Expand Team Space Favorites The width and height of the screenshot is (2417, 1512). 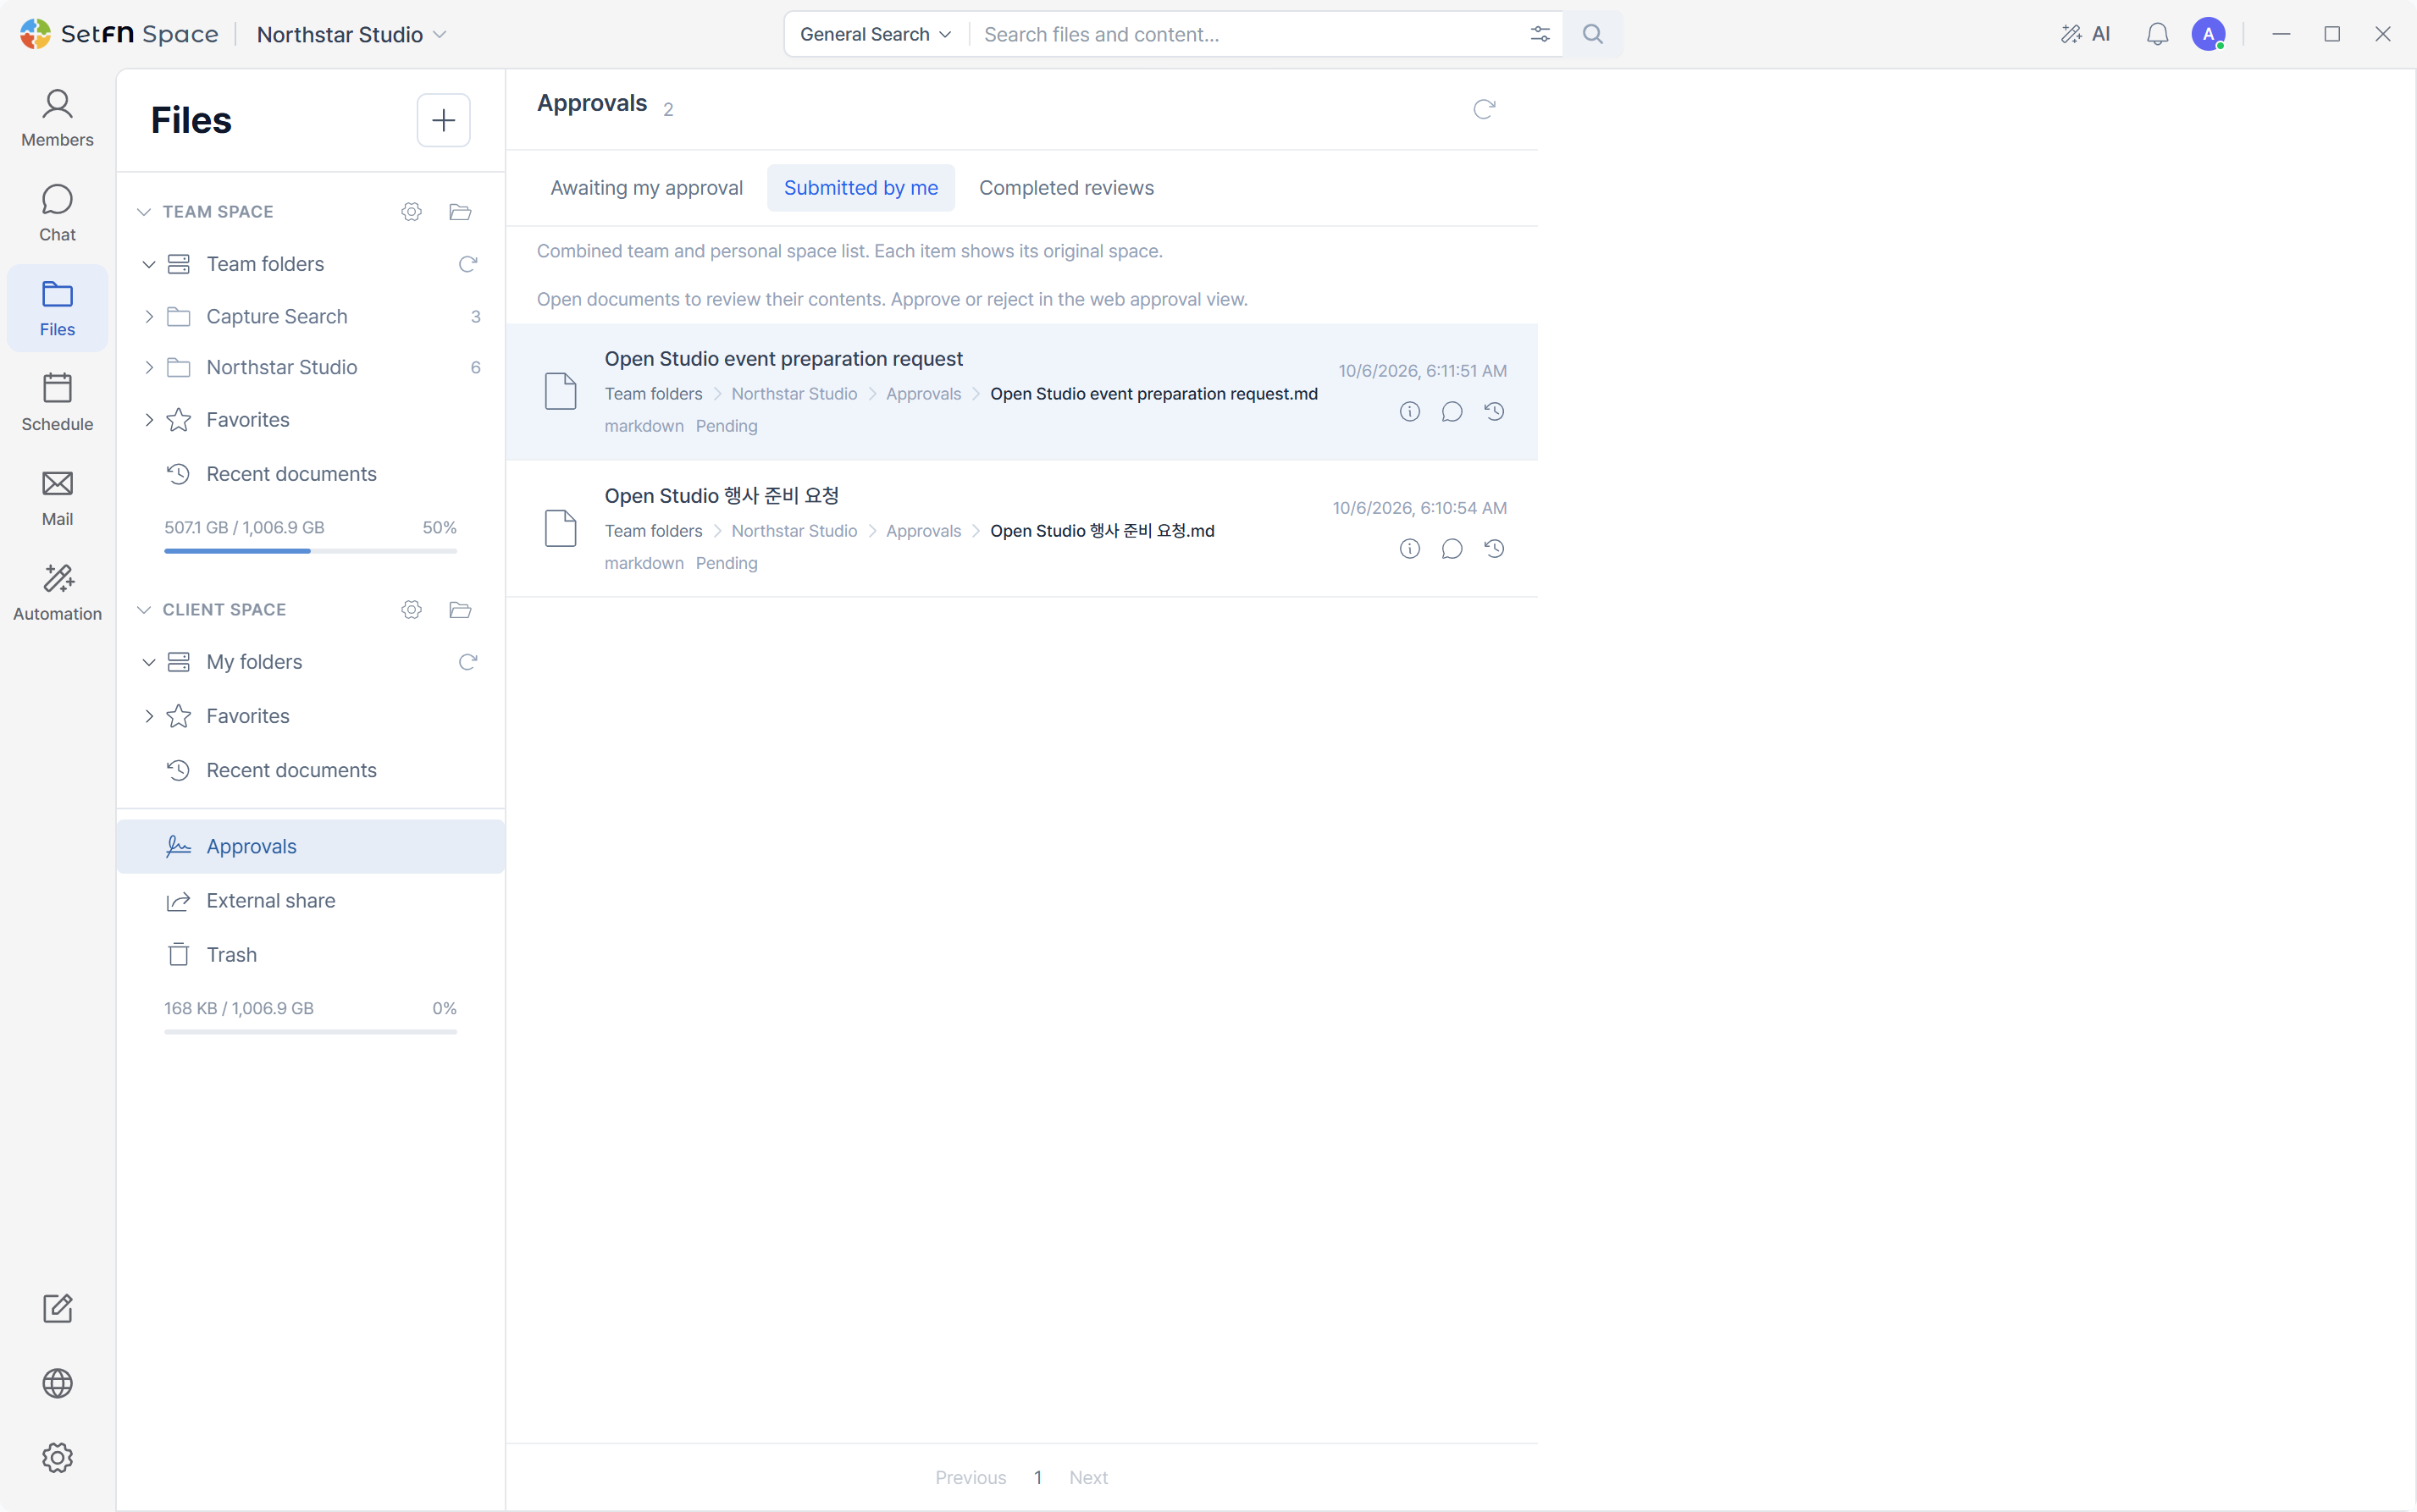click(x=149, y=420)
